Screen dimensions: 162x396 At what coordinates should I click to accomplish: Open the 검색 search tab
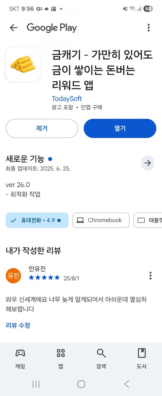[x=101, y=358]
